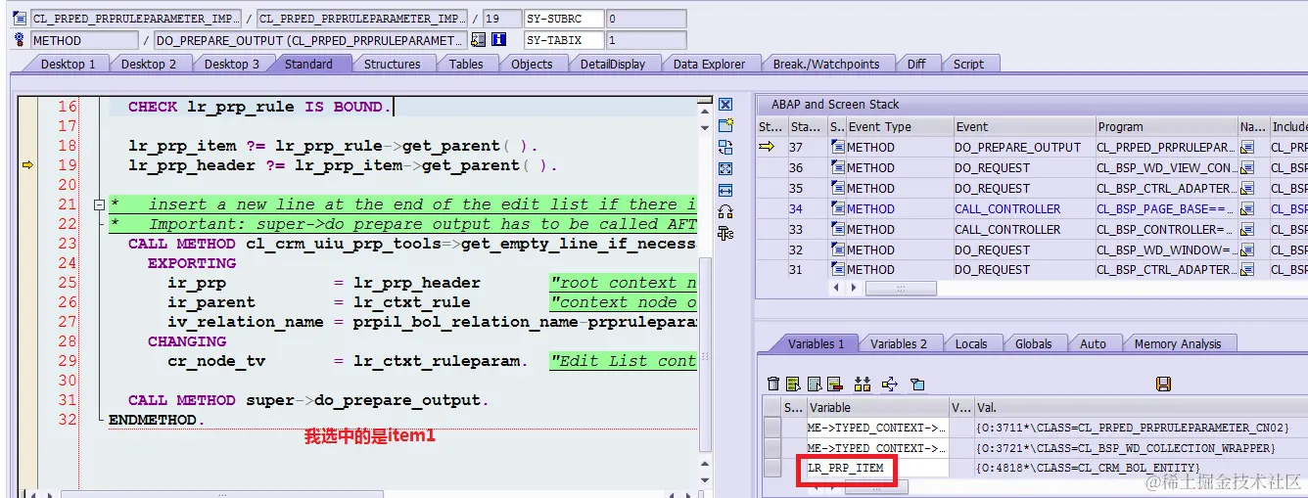Switch to Desktop 2 tab

tap(149, 65)
